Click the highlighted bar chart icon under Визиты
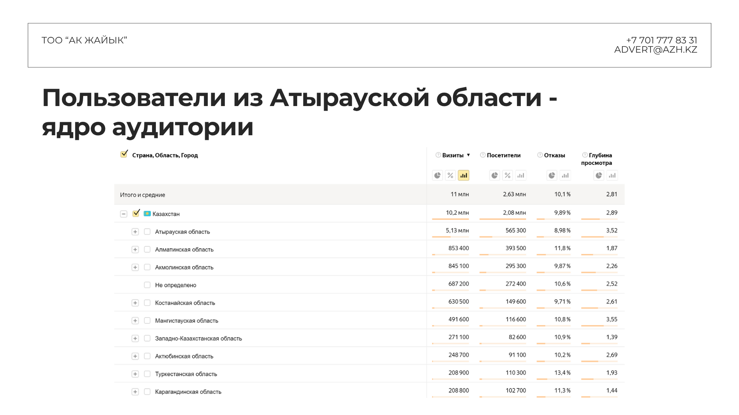The image size is (739, 415). click(x=463, y=176)
